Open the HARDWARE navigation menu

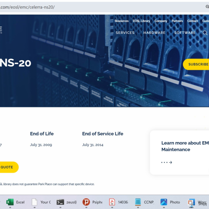coord(154,33)
